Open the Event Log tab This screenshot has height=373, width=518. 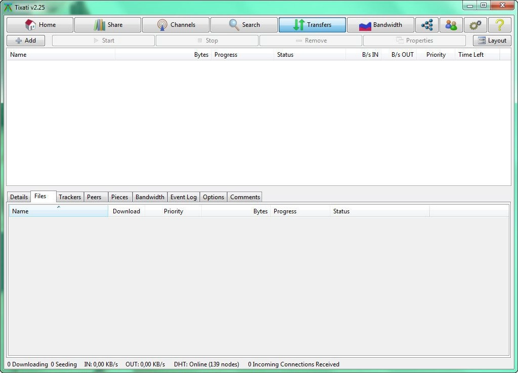183,197
